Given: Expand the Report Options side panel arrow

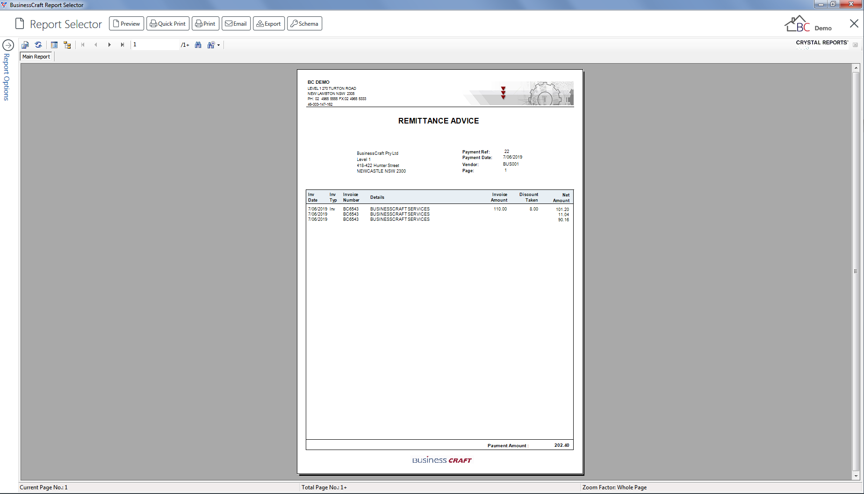Looking at the screenshot, I should (8, 45).
